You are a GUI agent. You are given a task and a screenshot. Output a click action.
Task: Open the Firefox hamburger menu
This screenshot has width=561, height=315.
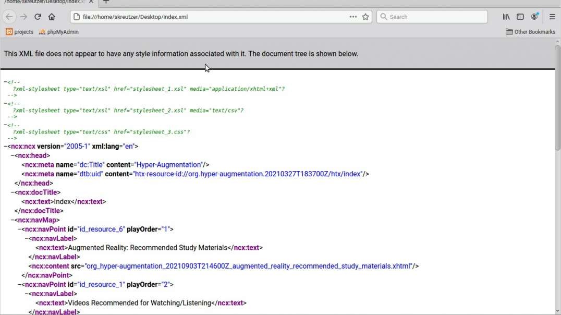(552, 16)
